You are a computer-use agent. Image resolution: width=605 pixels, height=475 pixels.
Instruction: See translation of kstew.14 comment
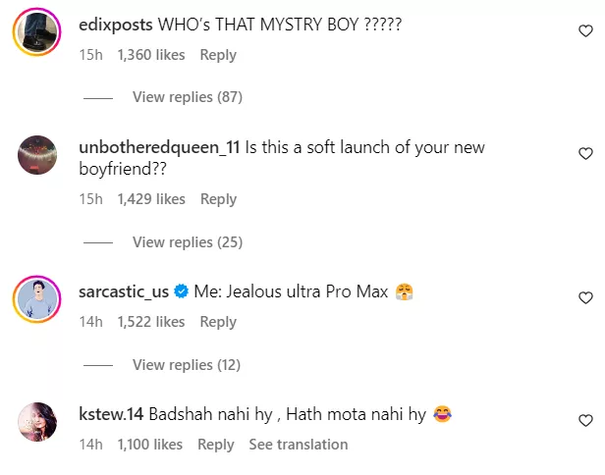(x=299, y=445)
